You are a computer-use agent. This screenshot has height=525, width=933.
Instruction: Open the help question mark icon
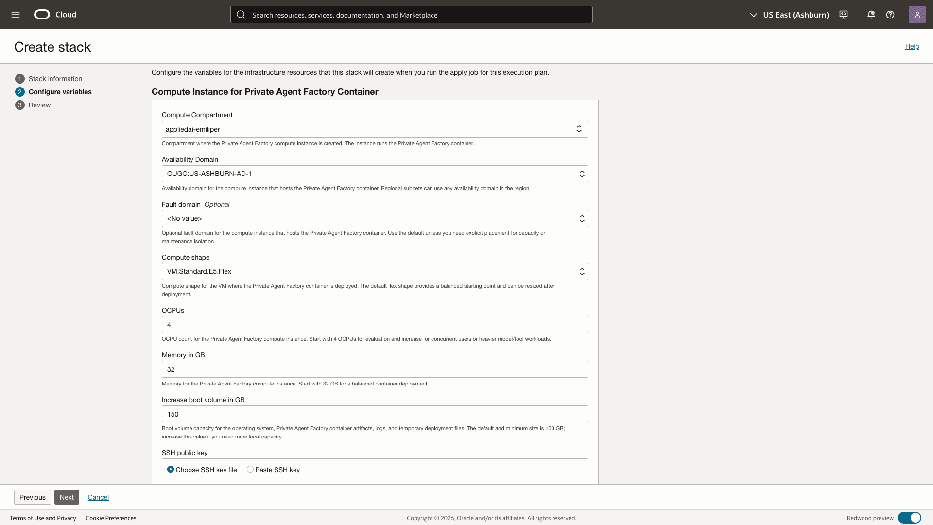tap(890, 15)
